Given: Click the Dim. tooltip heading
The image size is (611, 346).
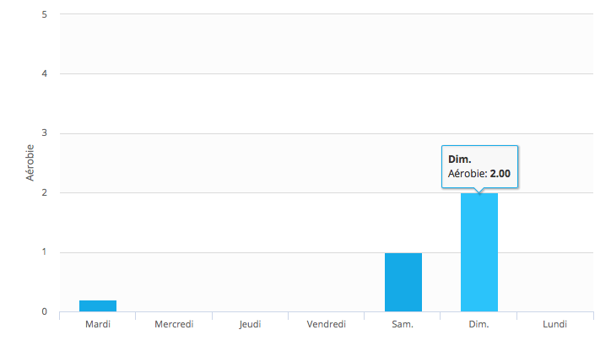Looking at the screenshot, I should tap(459, 159).
